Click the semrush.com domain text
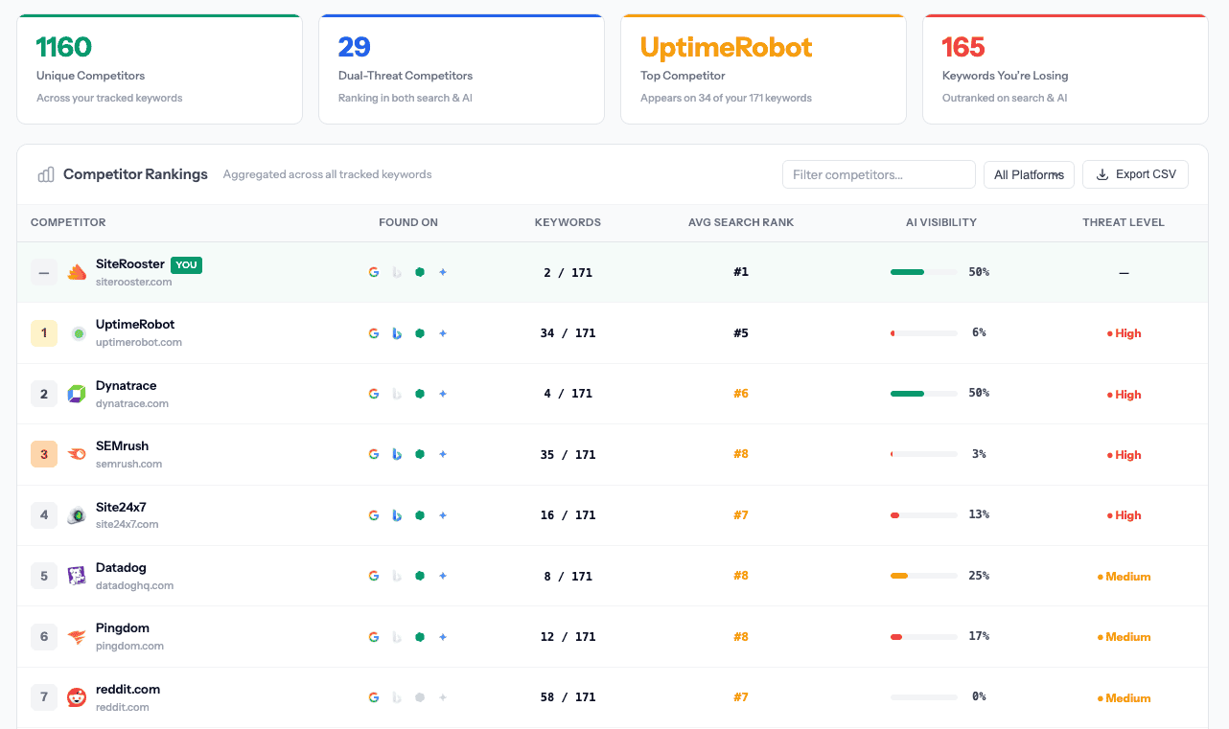 point(129,464)
